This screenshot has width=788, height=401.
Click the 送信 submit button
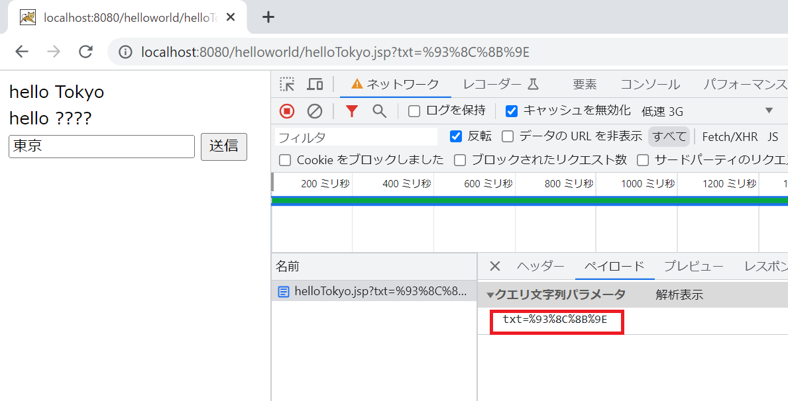tap(223, 147)
